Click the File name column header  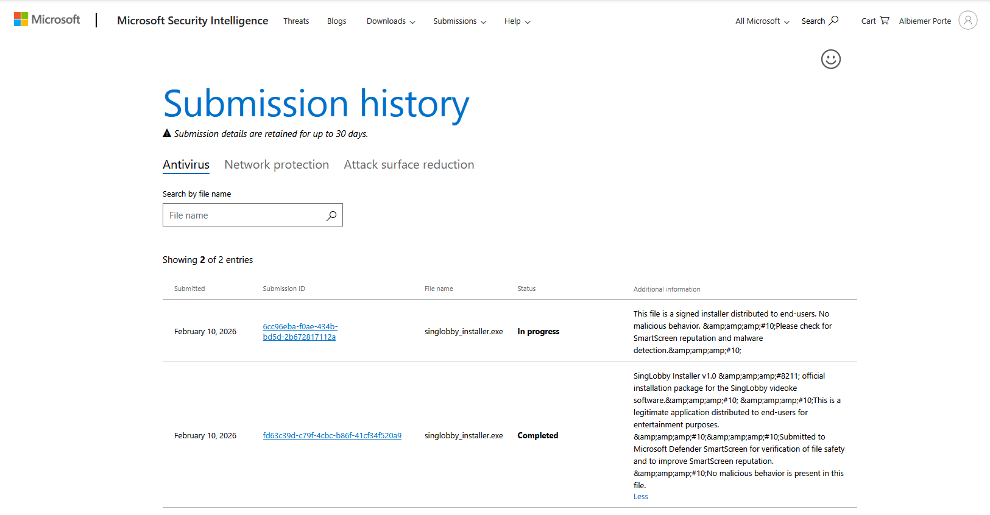(439, 289)
